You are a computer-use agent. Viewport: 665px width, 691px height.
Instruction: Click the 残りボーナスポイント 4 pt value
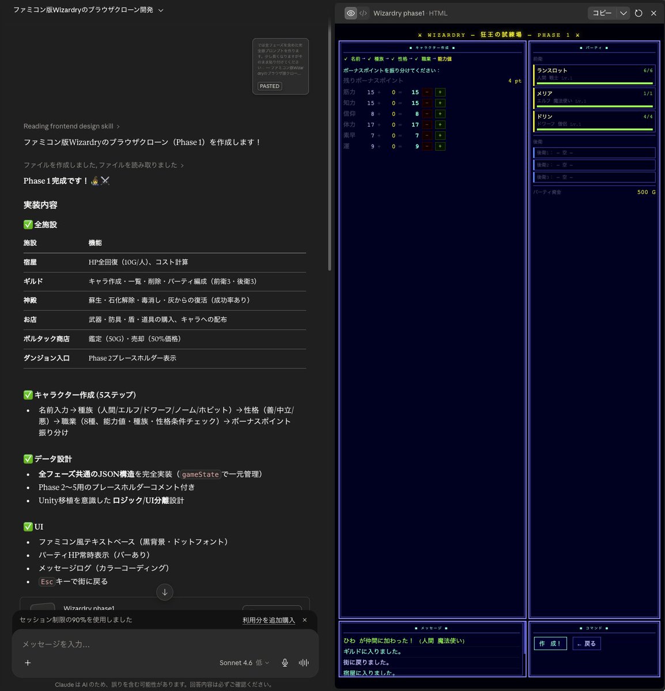(515, 81)
